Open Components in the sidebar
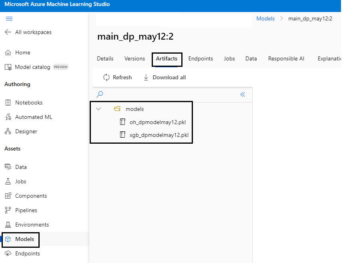Viewport: 343px width, 263px height. [31, 196]
